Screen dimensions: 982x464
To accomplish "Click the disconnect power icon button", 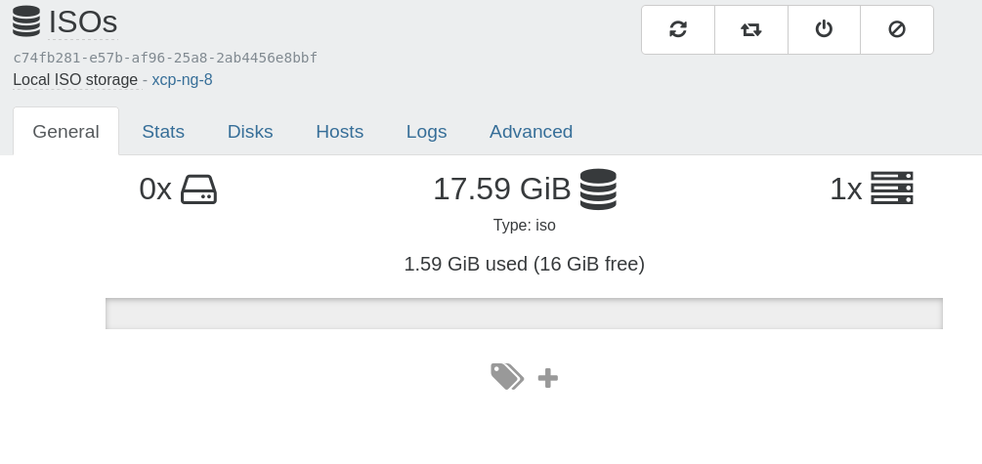I will click(824, 29).
